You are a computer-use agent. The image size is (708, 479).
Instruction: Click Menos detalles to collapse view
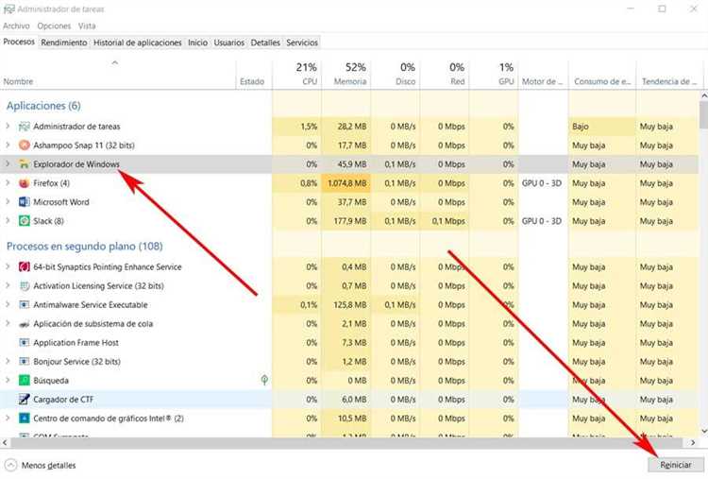[x=49, y=466]
